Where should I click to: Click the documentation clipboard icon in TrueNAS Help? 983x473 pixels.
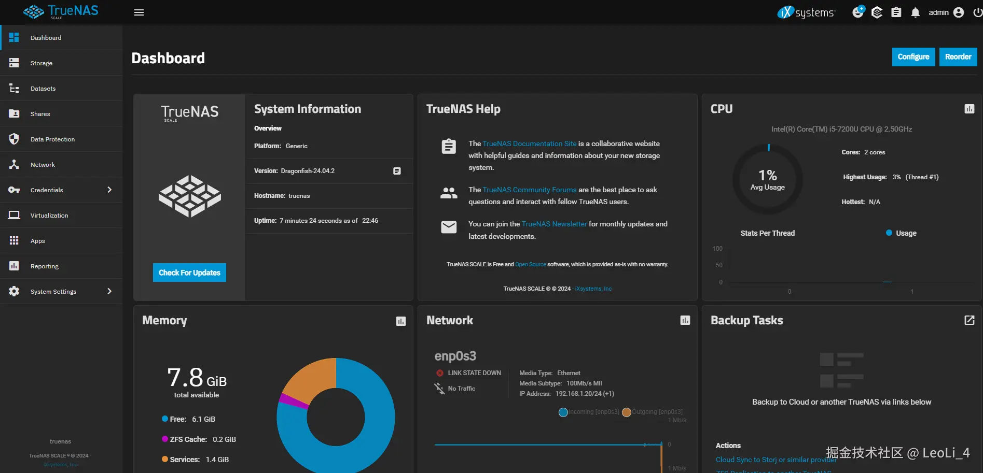click(449, 147)
